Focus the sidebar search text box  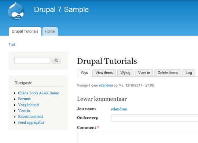coord(32,60)
